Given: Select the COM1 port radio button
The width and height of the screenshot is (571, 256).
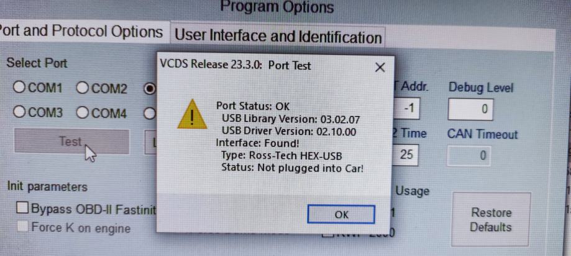Looking at the screenshot, I should click(x=38, y=88).
